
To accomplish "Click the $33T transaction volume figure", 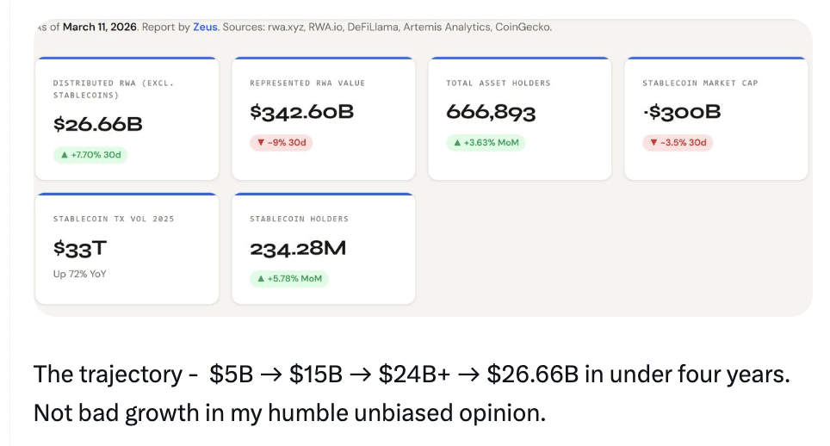I will [80, 249].
